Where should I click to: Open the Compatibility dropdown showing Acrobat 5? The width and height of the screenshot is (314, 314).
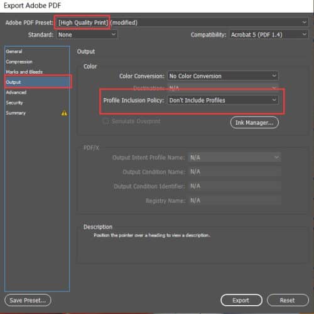[269, 35]
